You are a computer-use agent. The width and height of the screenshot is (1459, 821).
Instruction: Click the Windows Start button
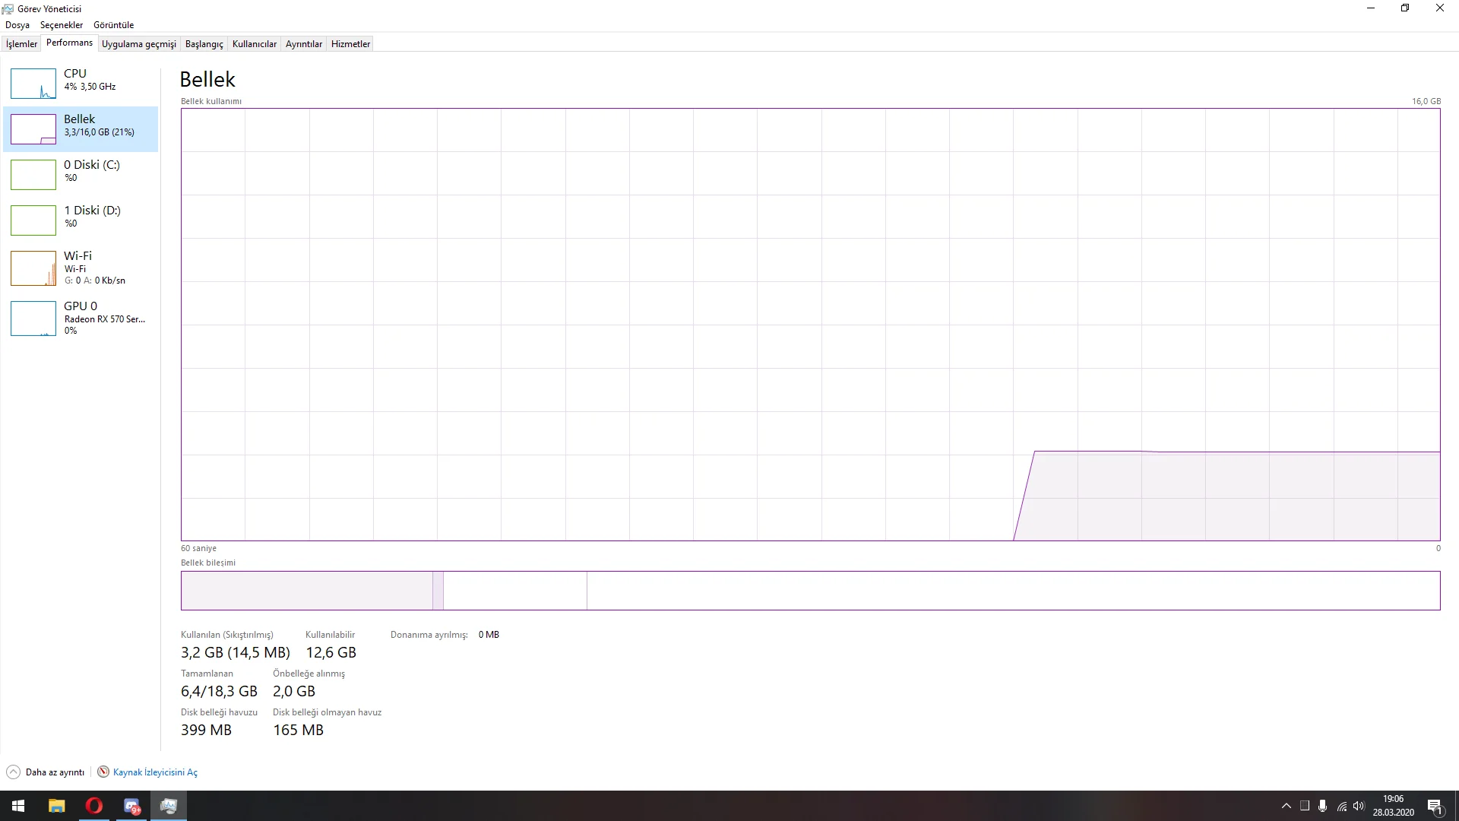(18, 806)
